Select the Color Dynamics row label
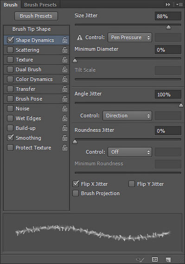The image size is (185, 264). (x=34, y=79)
